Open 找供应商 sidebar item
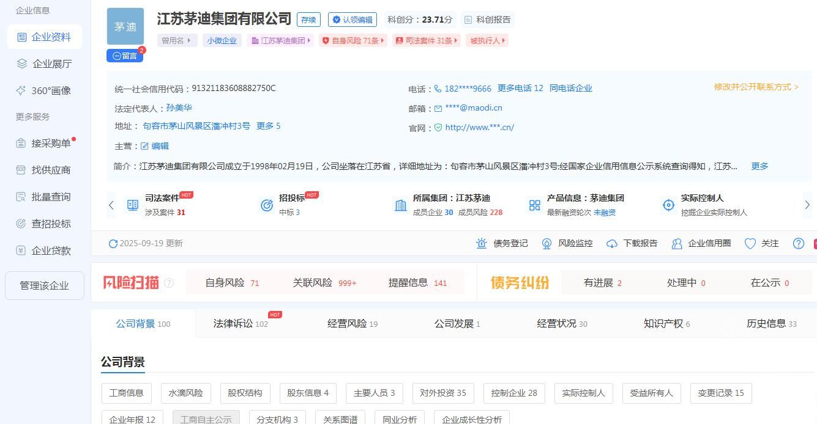Screen dimensions: 817x424 [45, 170]
